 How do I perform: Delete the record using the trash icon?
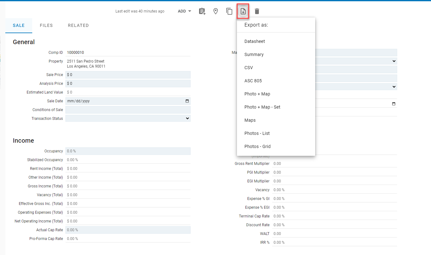point(257,11)
